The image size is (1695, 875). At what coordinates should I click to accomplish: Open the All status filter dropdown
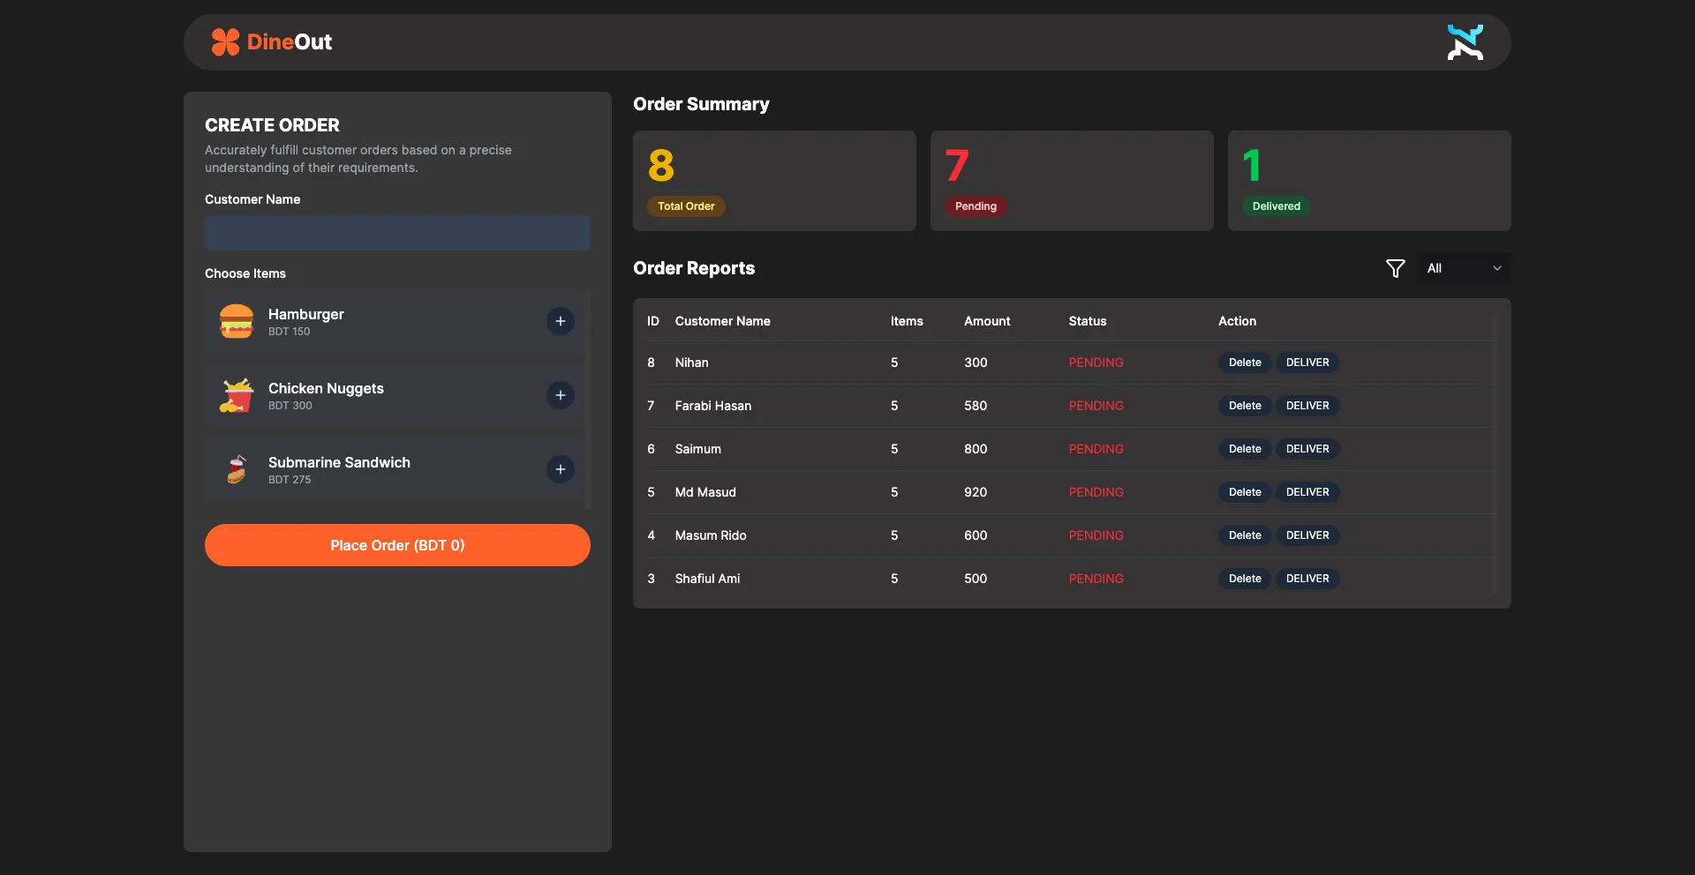coord(1463,268)
